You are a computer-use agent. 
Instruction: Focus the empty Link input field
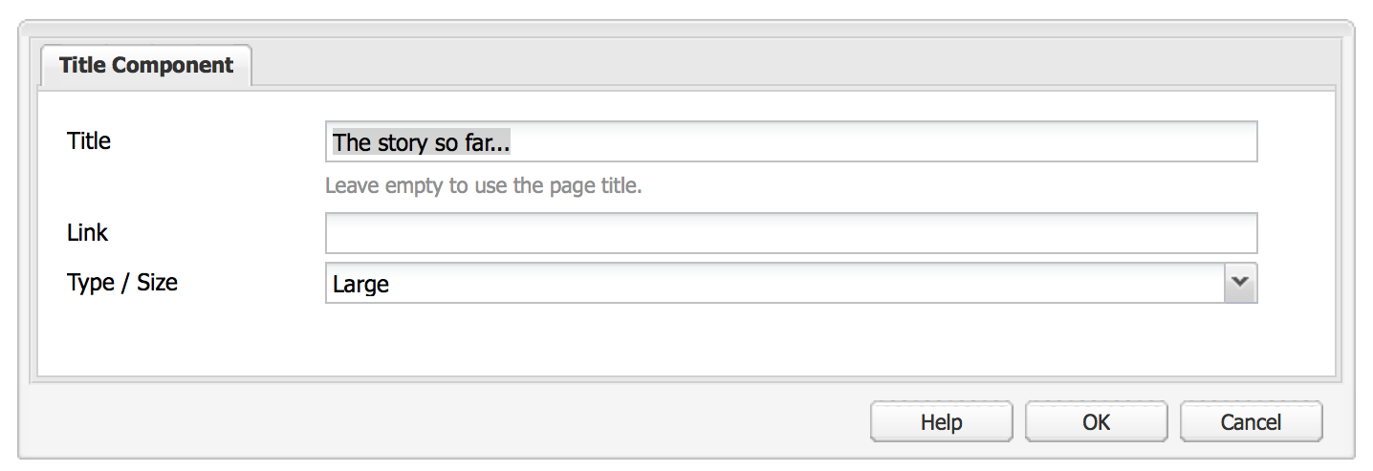click(791, 233)
